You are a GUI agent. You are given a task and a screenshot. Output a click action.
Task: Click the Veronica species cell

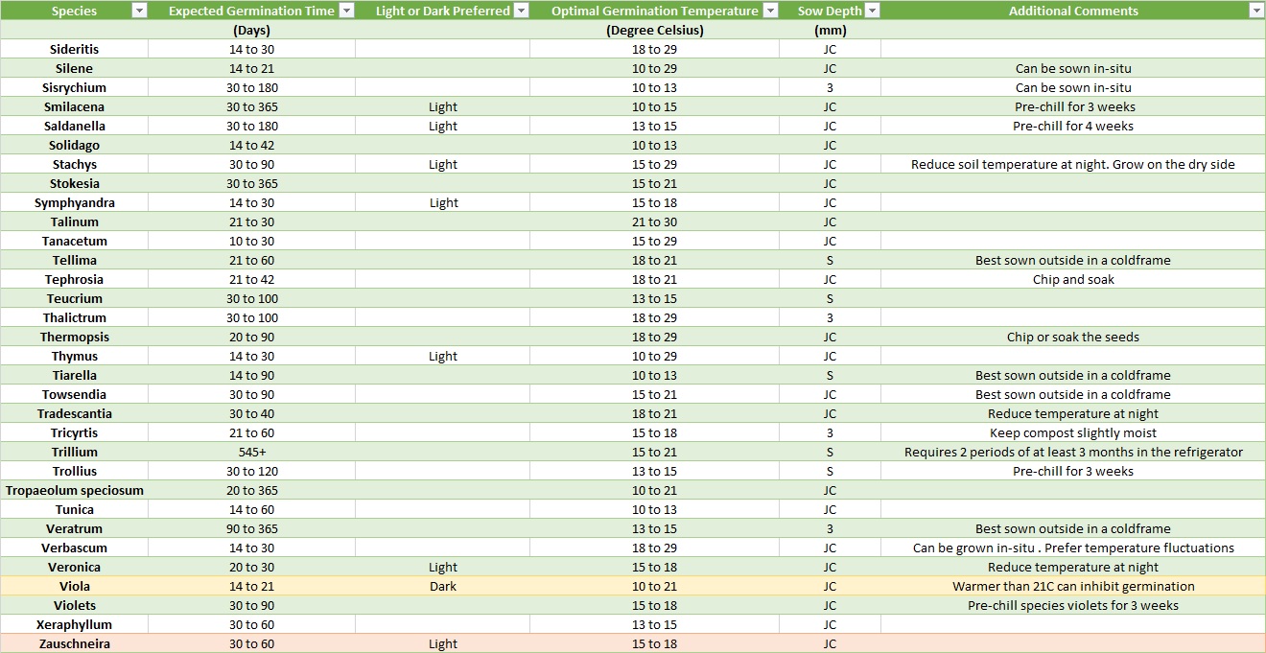pyautogui.click(x=74, y=567)
